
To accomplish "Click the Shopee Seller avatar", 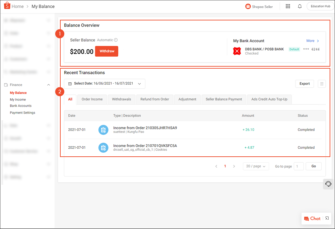I will point(248,6).
